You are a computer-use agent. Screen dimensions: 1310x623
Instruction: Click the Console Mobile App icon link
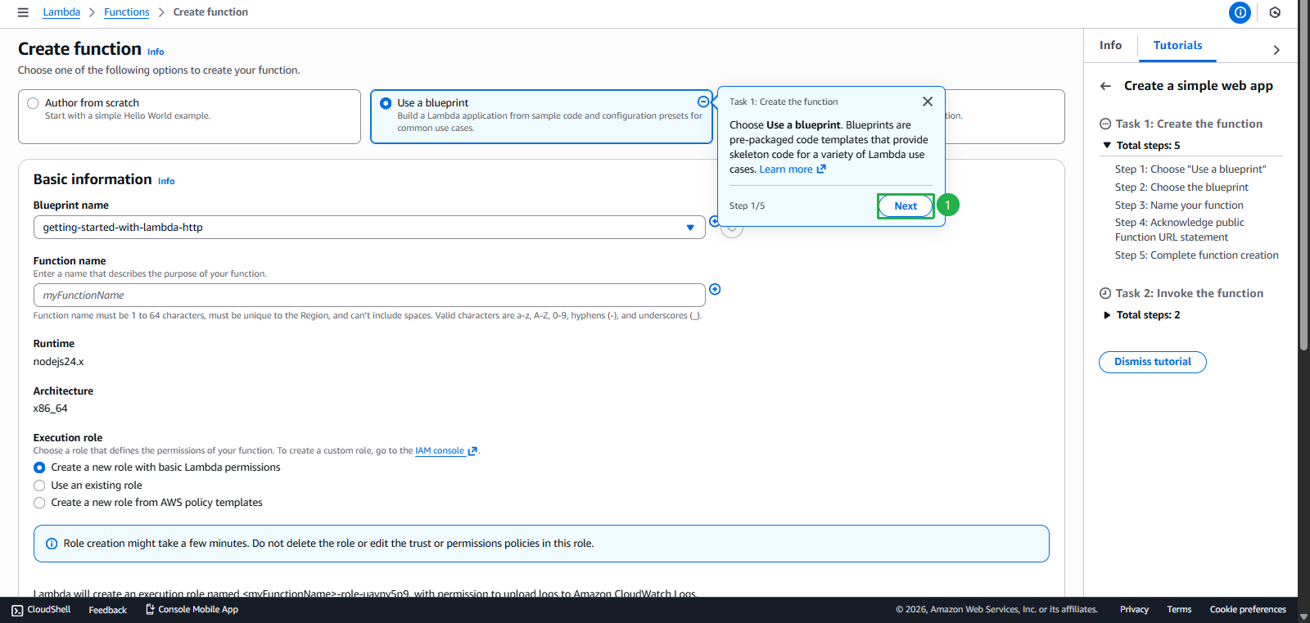tap(192, 610)
